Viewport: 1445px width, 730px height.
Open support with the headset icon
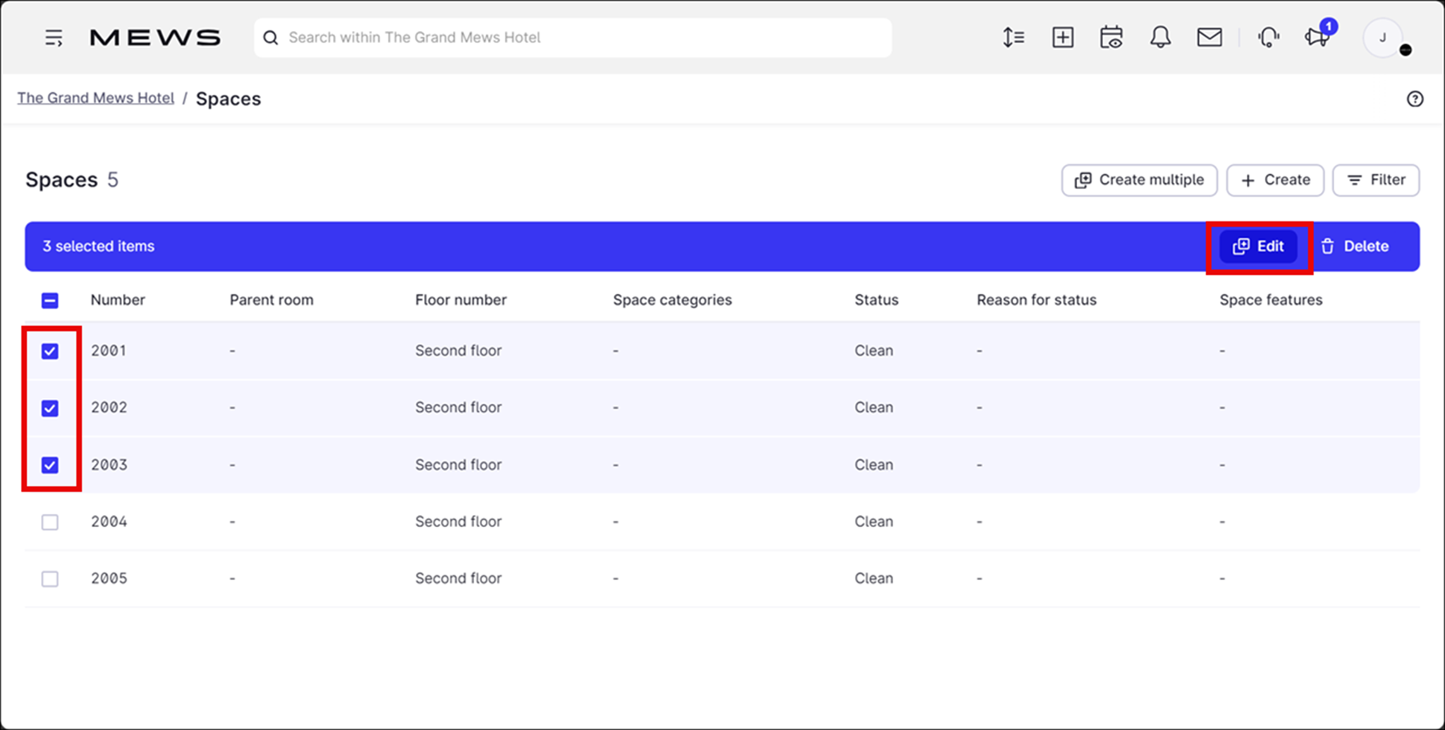pyautogui.click(x=1269, y=37)
